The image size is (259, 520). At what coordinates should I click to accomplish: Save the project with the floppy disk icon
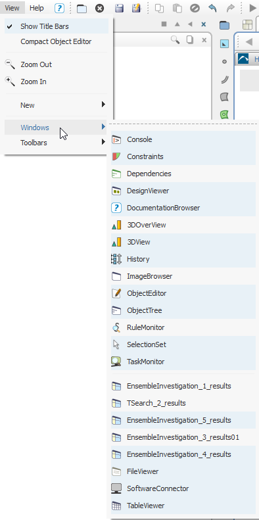[119, 9]
